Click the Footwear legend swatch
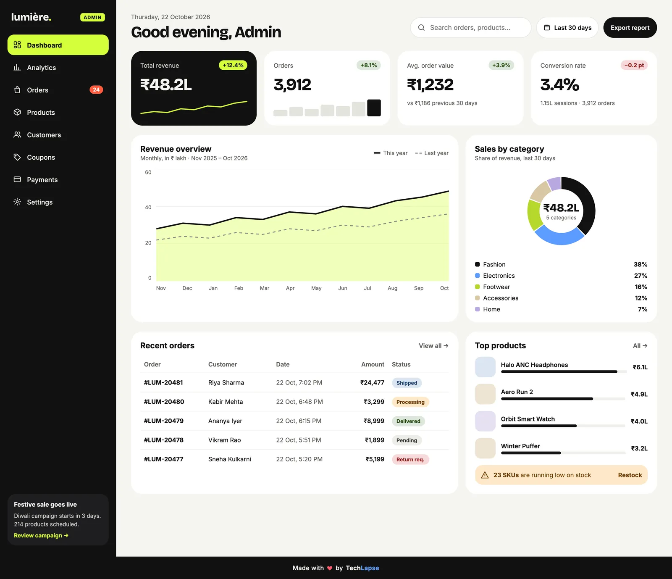The height and width of the screenshot is (579, 672). (x=477, y=287)
